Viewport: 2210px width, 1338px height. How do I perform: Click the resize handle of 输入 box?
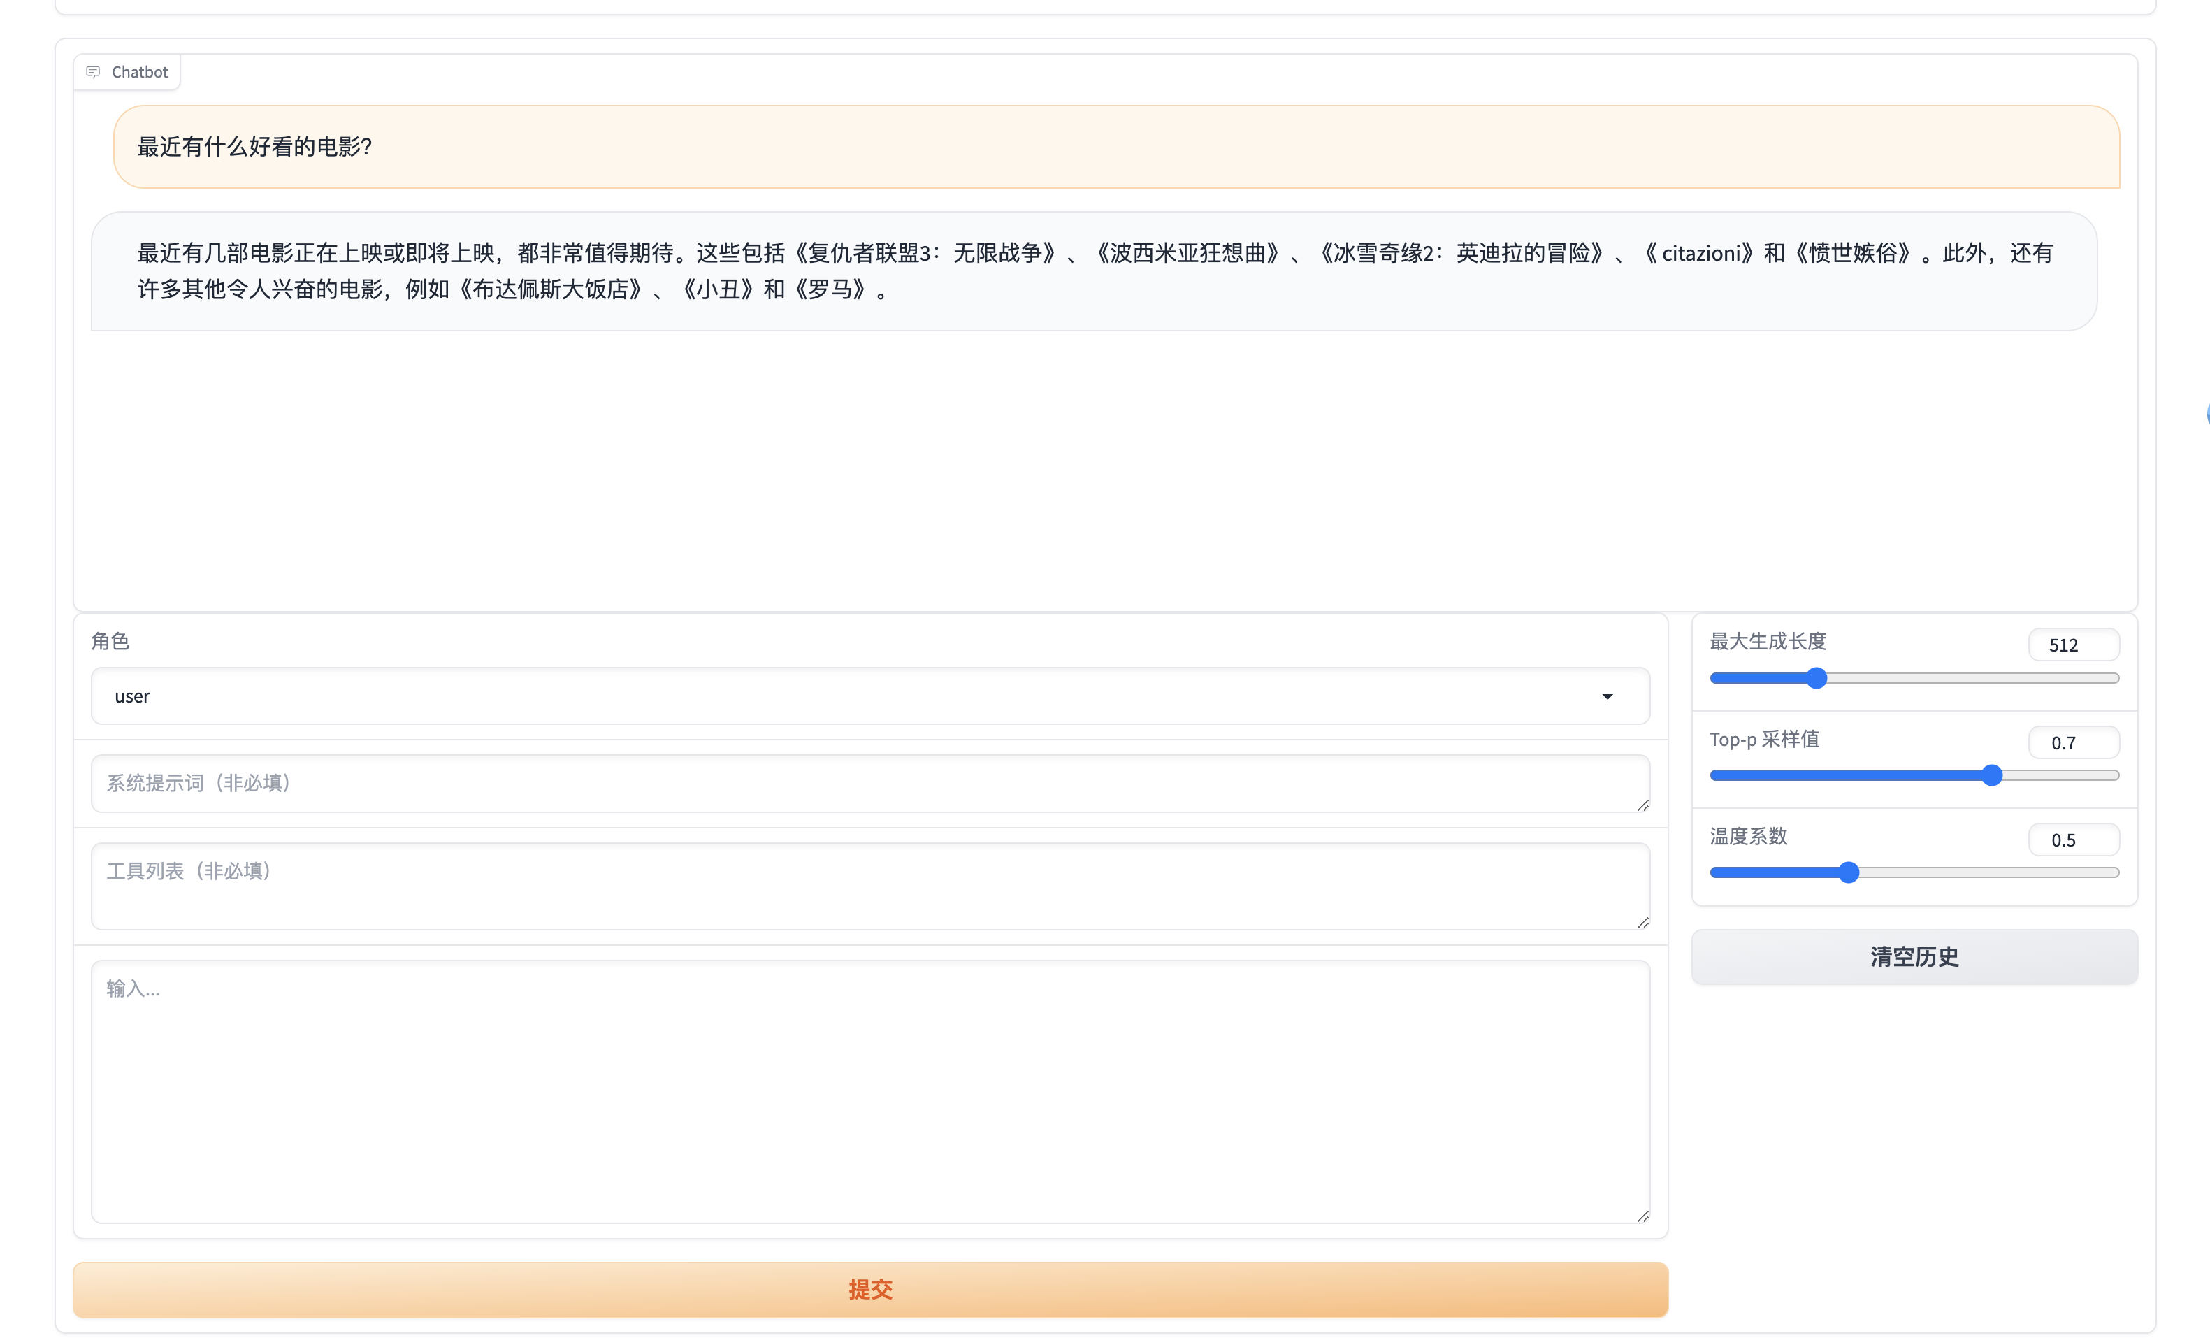coord(1642,1216)
